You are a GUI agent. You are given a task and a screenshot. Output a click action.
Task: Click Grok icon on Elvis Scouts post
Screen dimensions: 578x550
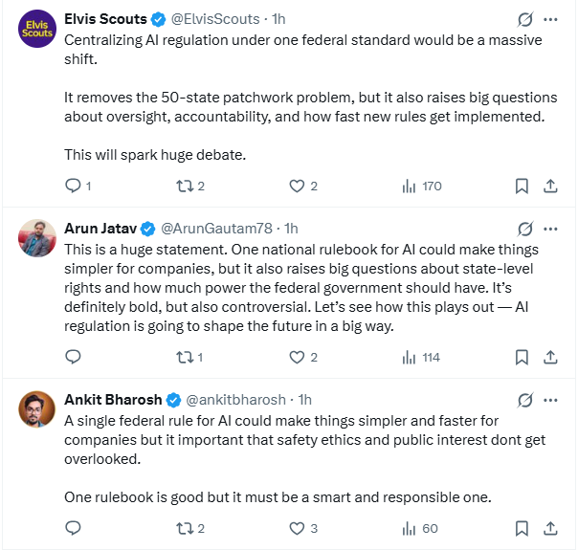[x=523, y=19]
